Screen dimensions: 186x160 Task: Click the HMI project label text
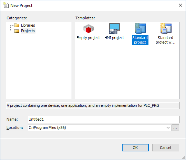coord(114,38)
